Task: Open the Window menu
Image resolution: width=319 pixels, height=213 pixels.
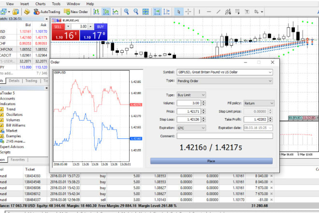Action: pyautogui.click(x=73, y=4)
